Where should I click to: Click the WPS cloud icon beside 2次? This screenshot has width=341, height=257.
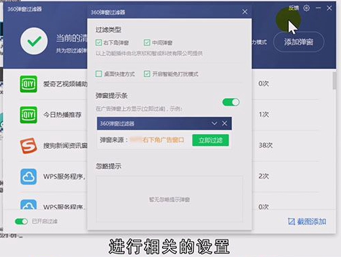(x=28, y=177)
